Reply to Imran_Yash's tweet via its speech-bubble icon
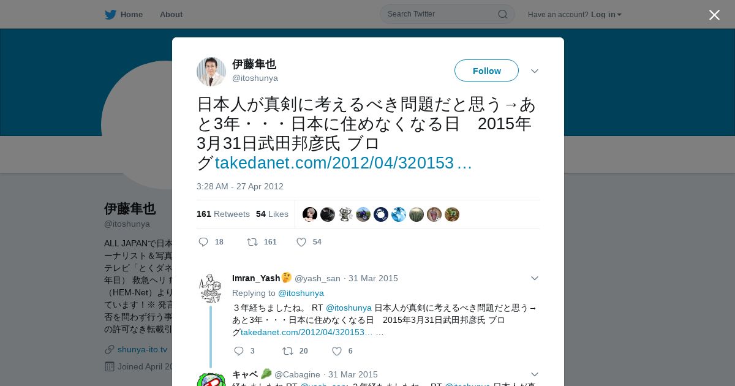 pos(239,351)
